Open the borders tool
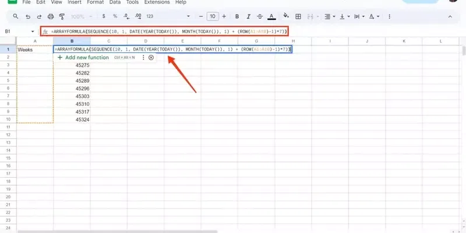The width and height of the screenshot is (466, 233). coord(298,17)
